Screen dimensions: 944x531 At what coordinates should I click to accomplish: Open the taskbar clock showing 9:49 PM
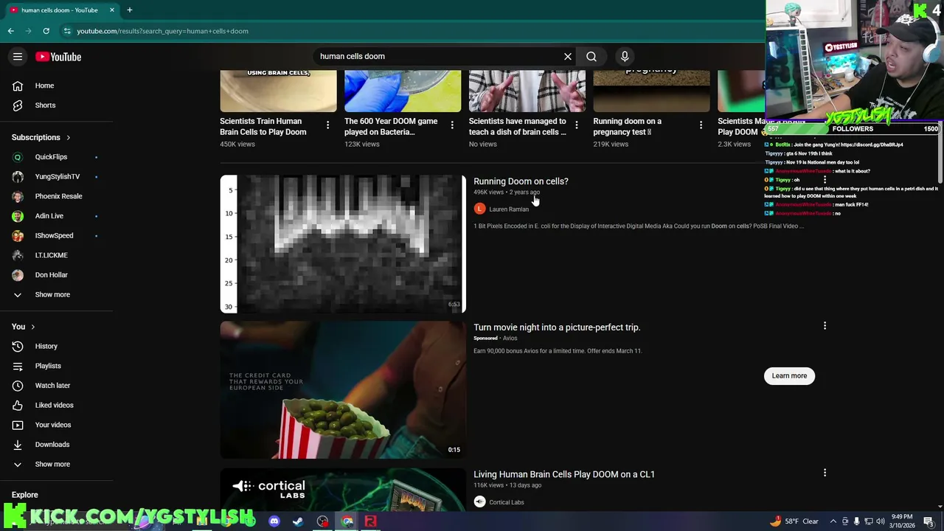tap(902, 521)
